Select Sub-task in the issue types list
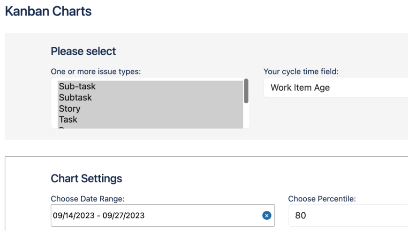This screenshot has width=408, height=231. (77, 87)
